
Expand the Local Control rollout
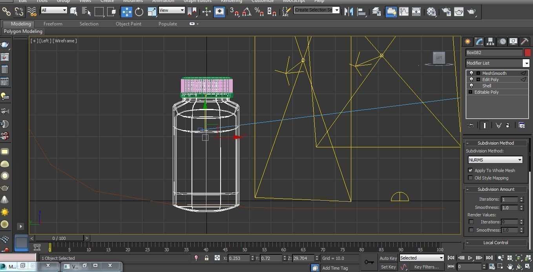pos(496,243)
